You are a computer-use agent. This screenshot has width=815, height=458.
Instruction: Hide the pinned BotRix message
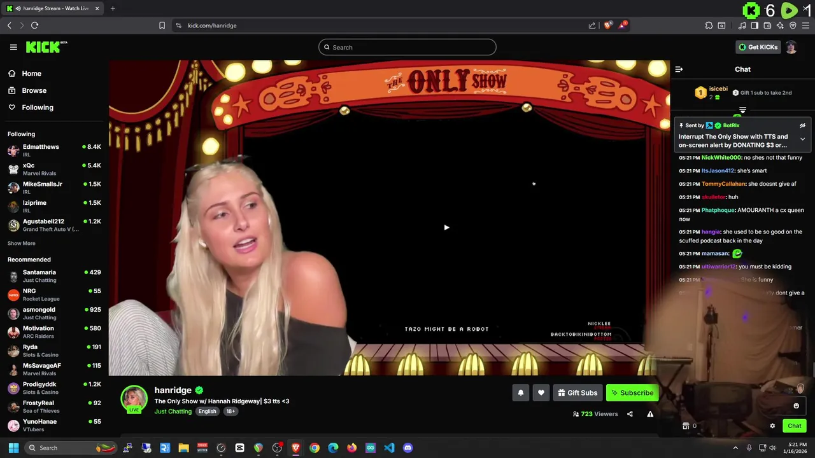[x=802, y=126]
